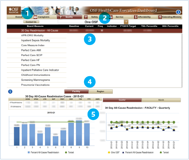
Task: Click the blue Percent All-Cause Readmission bar legend swatch
Action: [29, 152]
